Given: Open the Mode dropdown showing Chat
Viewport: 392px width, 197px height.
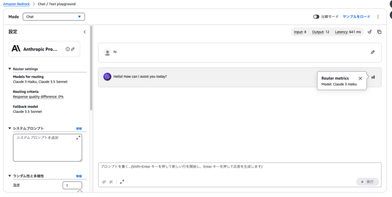Looking at the screenshot, I should 54,16.
